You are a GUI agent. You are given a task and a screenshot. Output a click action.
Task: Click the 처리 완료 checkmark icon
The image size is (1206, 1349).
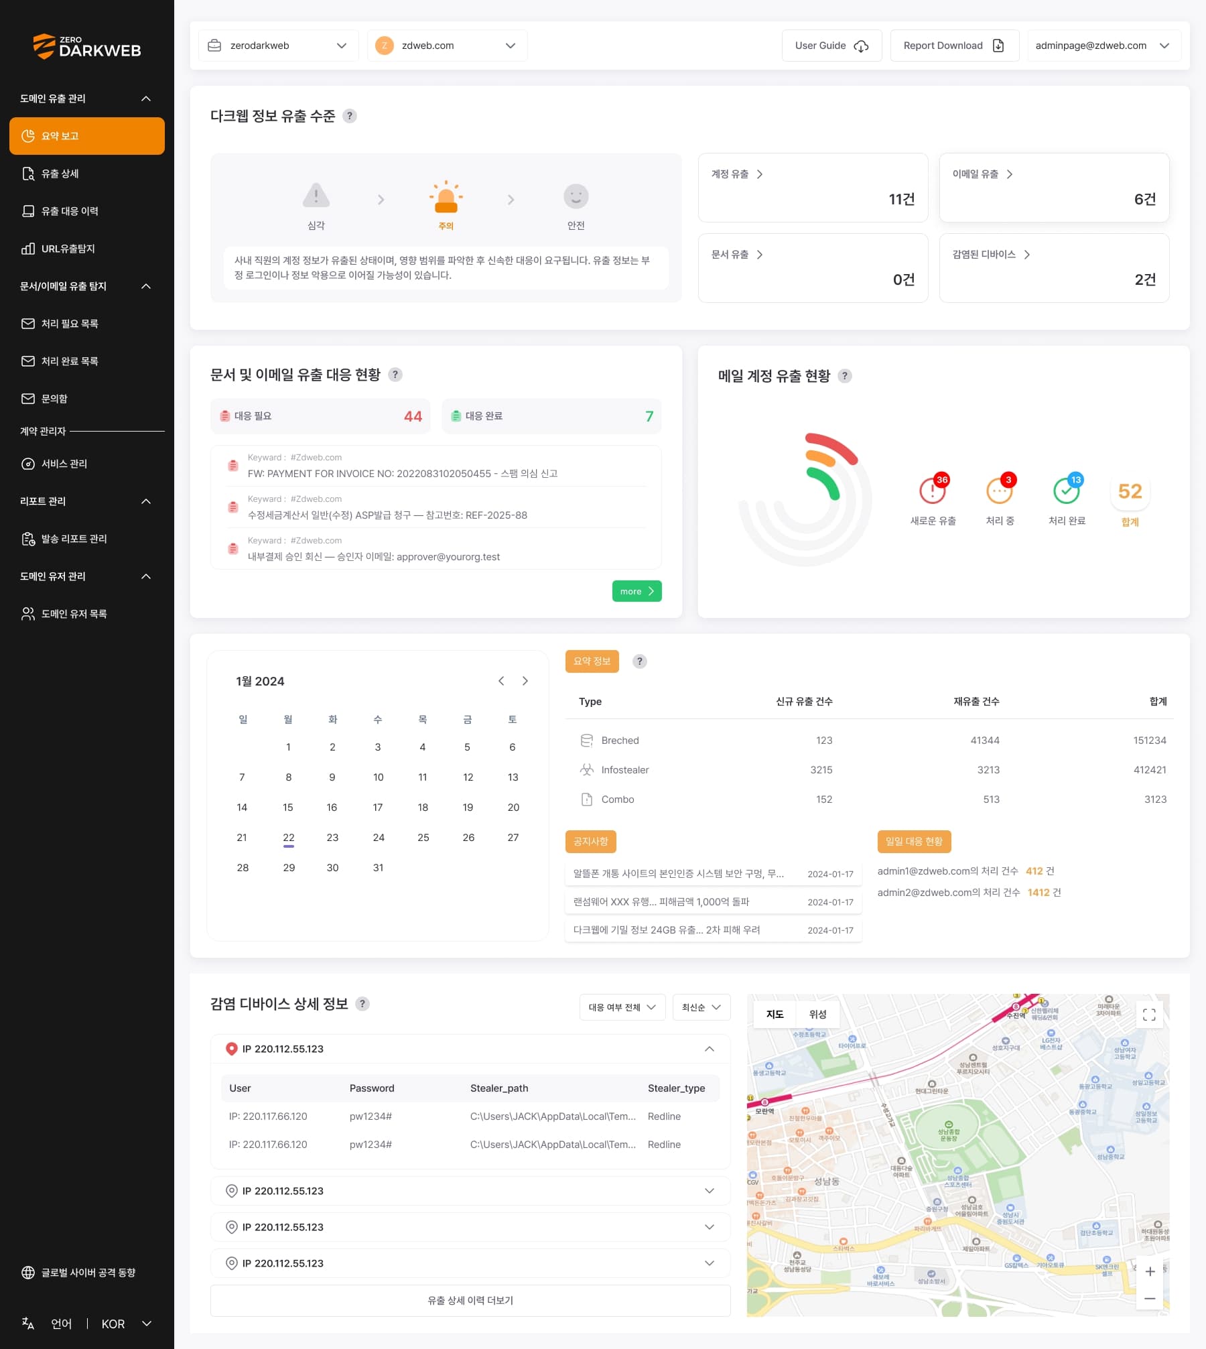click(1067, 490)
